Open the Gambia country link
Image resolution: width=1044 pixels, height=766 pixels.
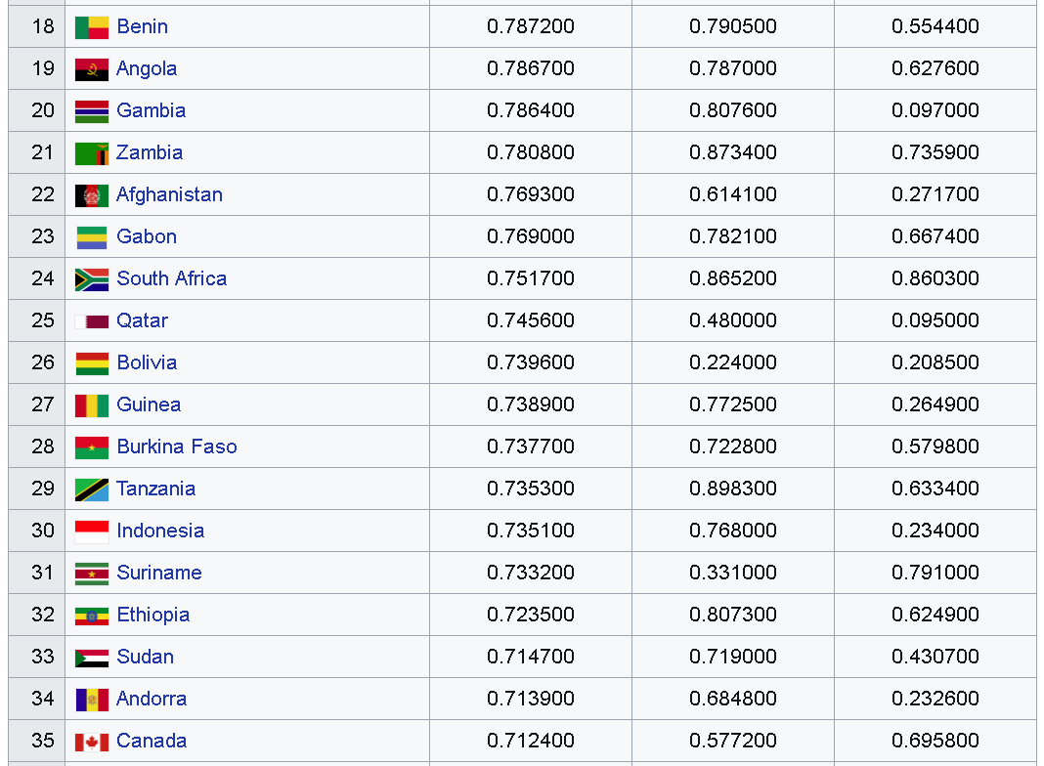click(x=152, y=110)
